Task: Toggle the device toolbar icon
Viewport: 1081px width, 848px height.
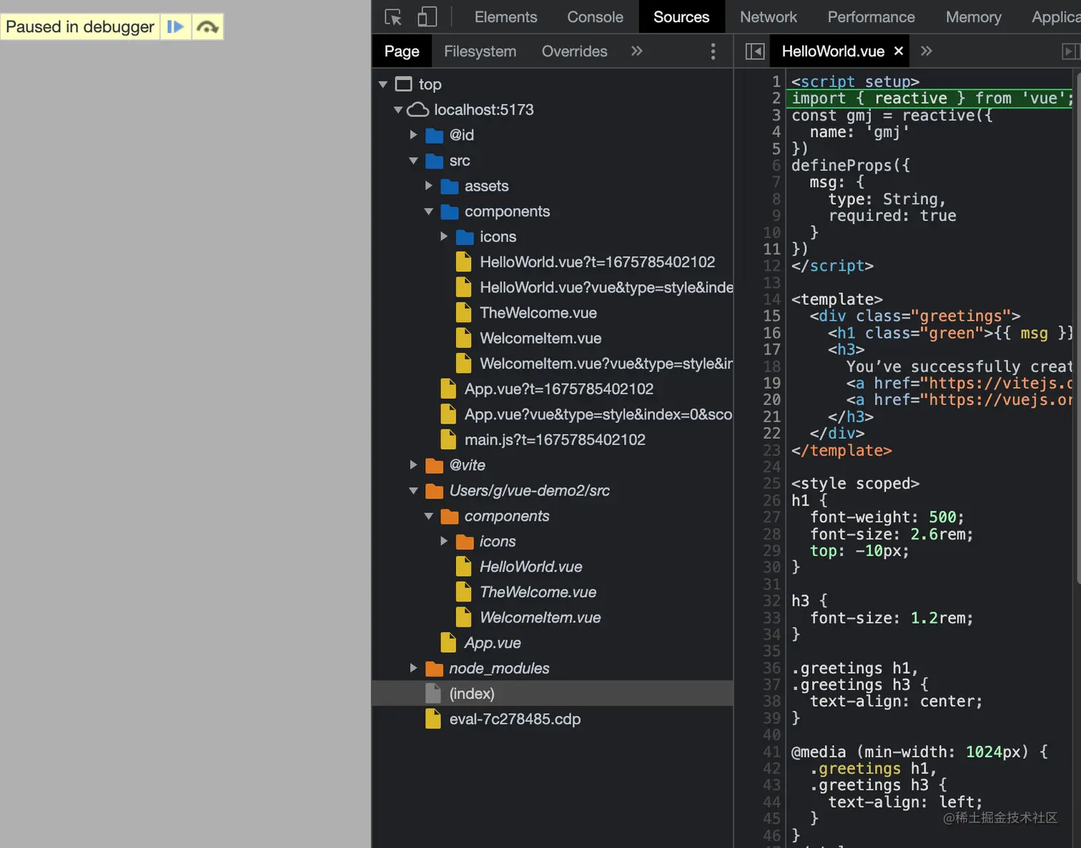Action: point(427,17)
